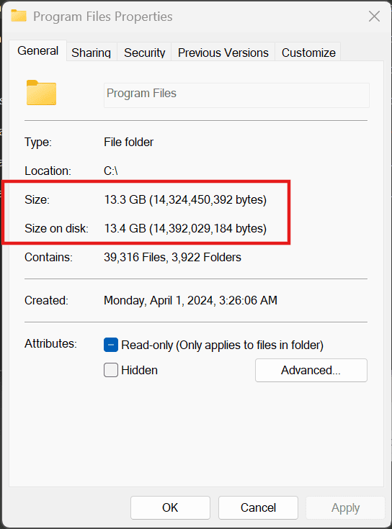Click the folder icon in the title bar
The height and width of the screenshot is (529, 392).
(x=19, y=16)
